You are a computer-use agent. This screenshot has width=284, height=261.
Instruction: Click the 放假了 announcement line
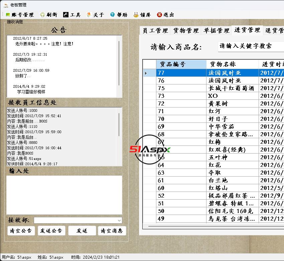click(x=23, y=76)
